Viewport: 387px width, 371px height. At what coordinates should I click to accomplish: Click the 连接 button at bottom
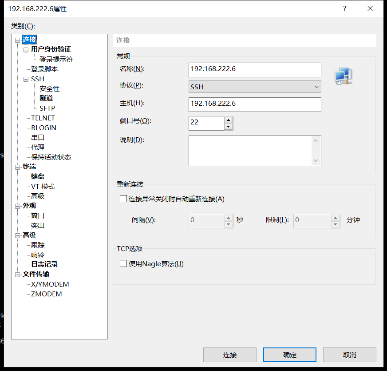(230, 355)
